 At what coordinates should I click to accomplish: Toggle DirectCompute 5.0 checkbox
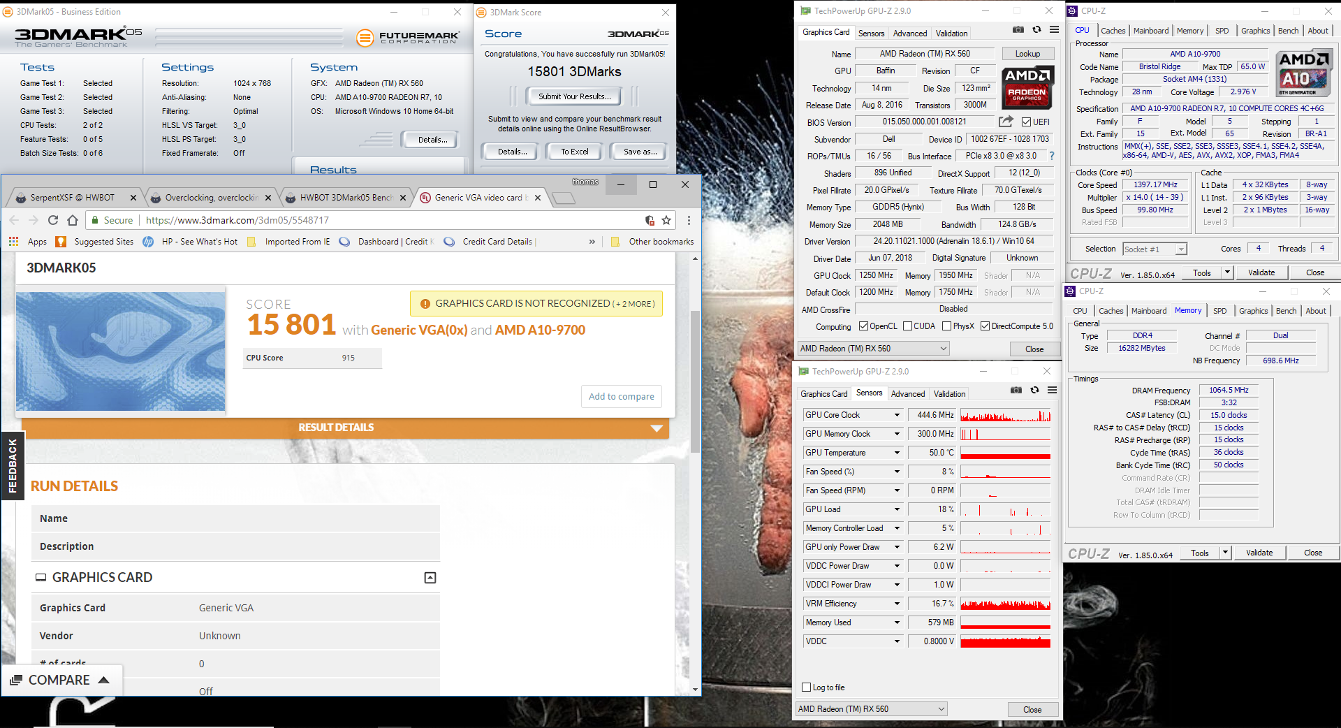pyautogui.click(x=985, y=326)
